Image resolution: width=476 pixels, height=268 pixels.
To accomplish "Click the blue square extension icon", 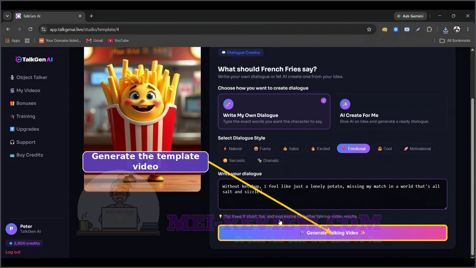I will point(396,29).
